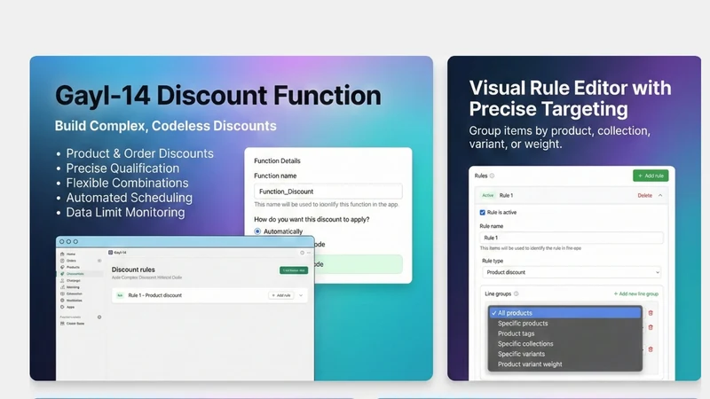This screenshot has height=399, width=710.
Task: Click the bottom red trash icon in Line groups
Action: pyautogui.click(x=651, y=349)
